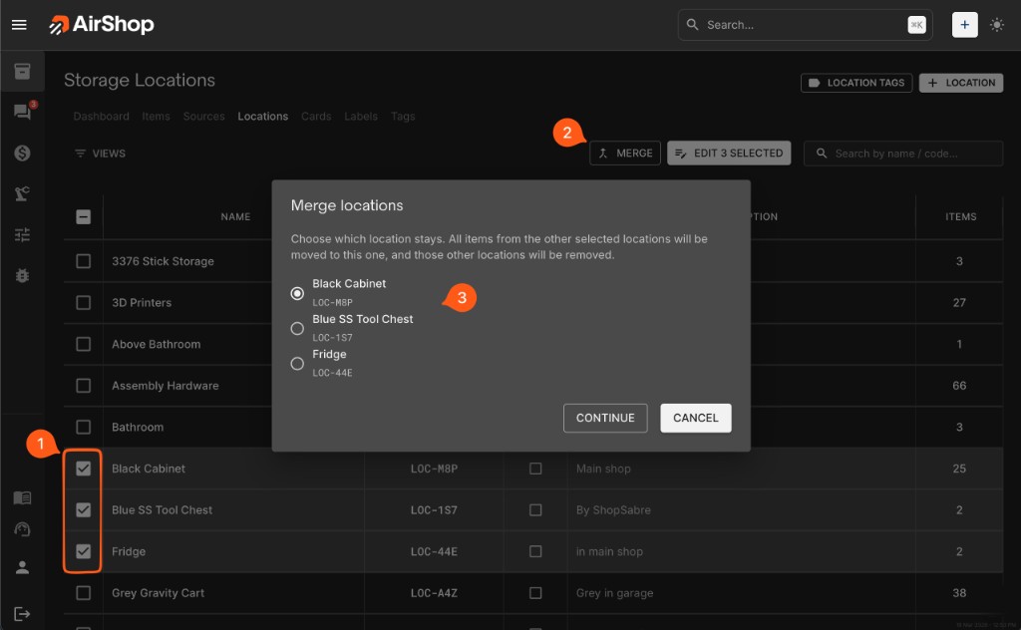Click Continue to confirm merge
The width and height of the screenshot is (1021, 630).
tap(605, 418)
